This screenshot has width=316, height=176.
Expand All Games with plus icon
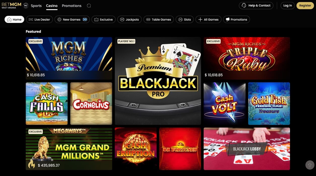208,19
